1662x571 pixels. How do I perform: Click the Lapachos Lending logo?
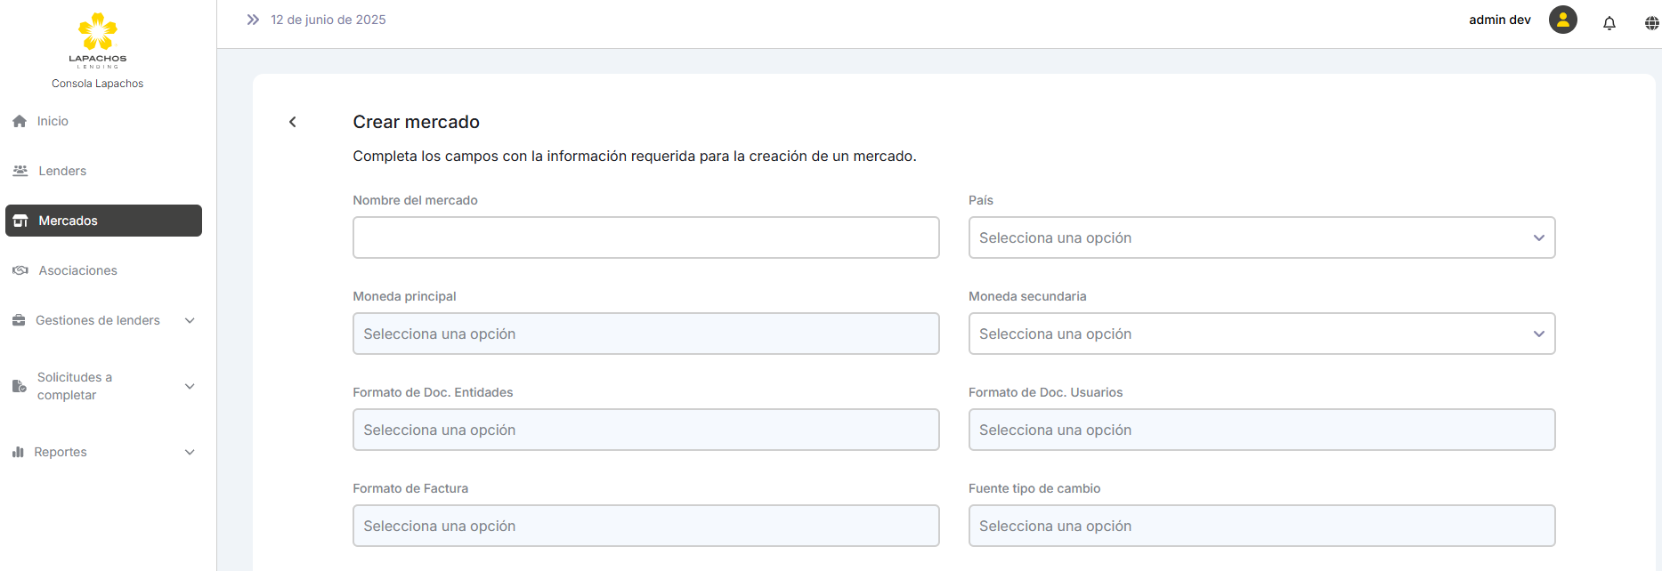98,41
